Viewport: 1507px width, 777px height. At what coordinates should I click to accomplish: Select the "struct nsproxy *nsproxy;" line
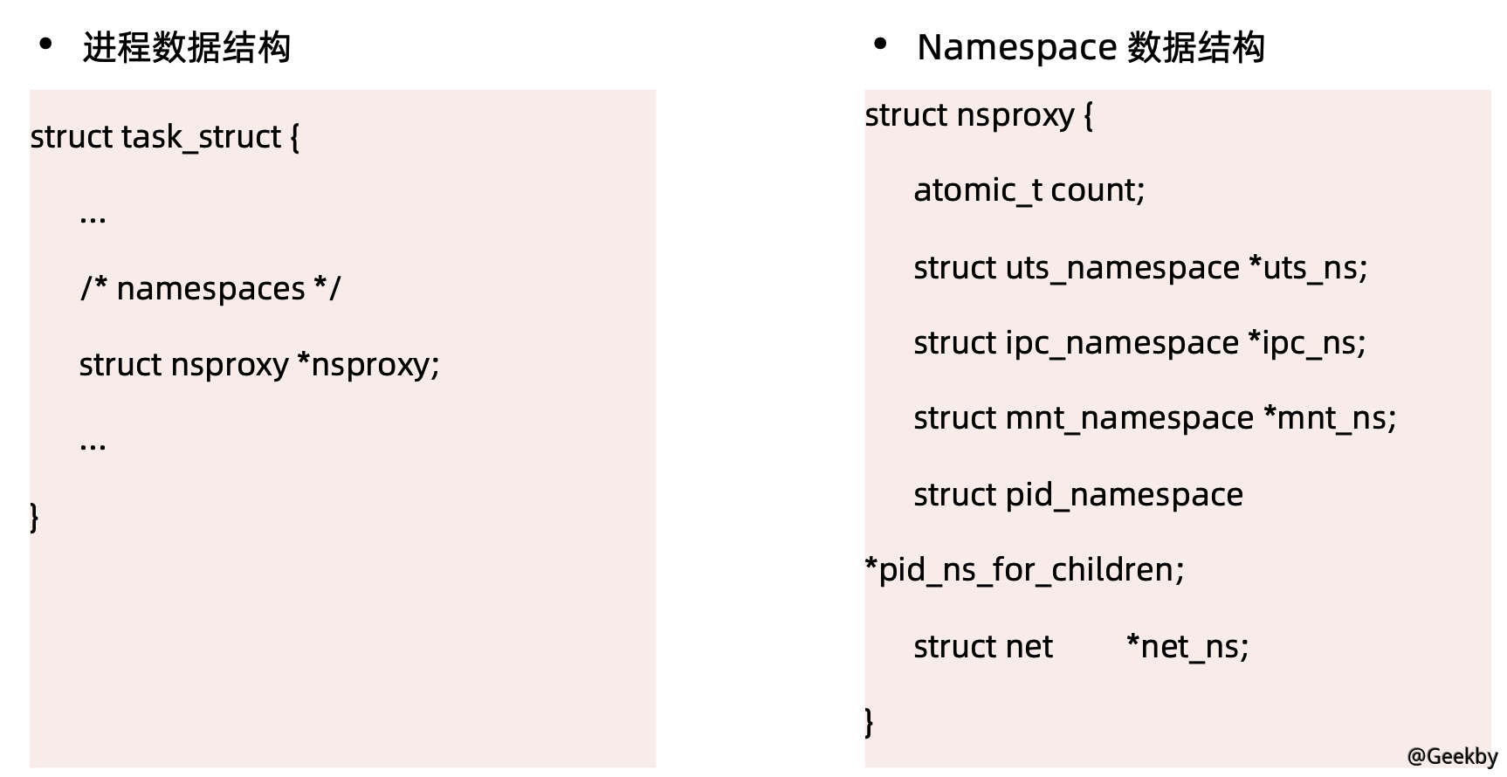click(259, 365)
